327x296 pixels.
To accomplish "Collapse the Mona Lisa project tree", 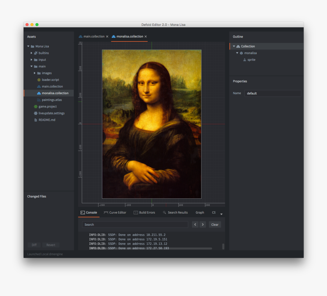I will (x=28, y=46).
